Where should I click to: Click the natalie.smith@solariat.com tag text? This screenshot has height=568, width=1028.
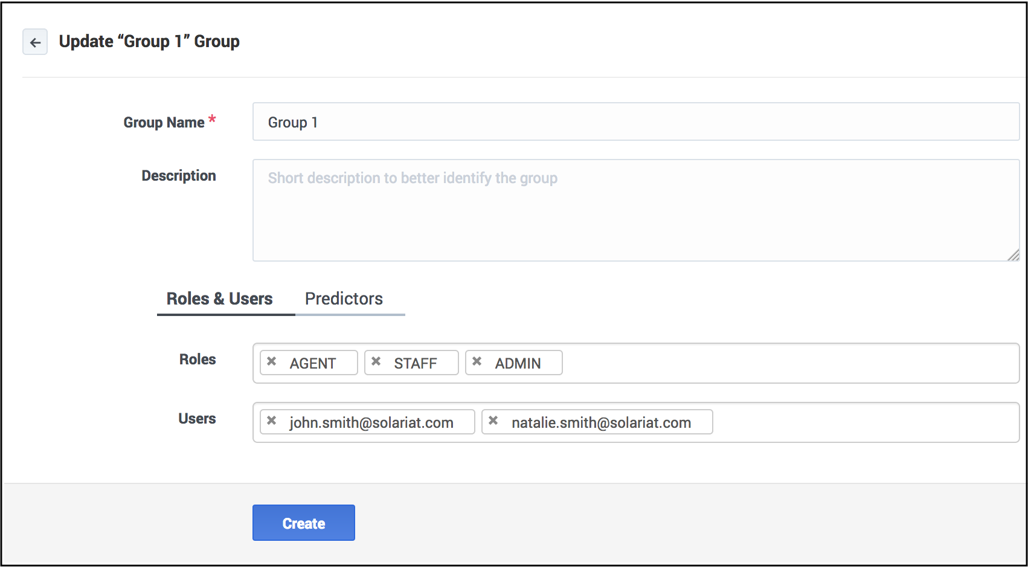pyautogui.click(x=601, y=422)
